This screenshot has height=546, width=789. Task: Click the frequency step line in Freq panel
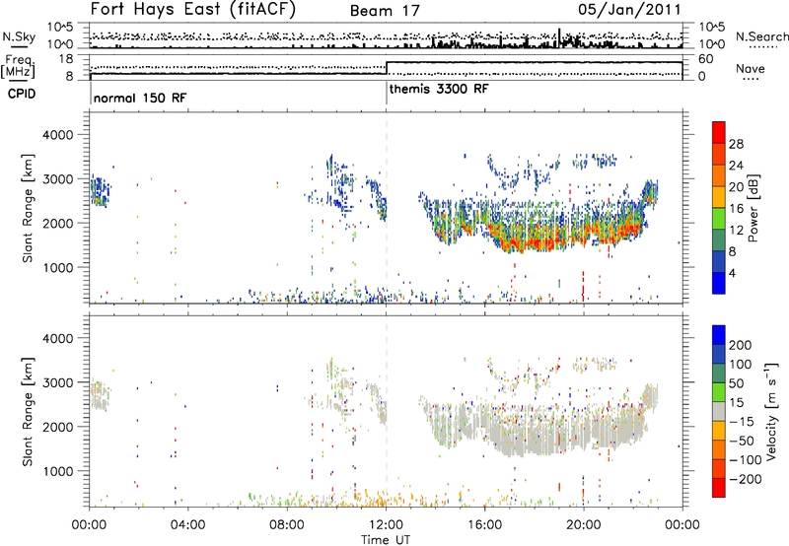[x=387, y=68]
